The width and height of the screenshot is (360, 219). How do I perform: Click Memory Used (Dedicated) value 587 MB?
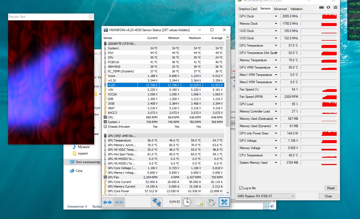click(x=289, y=119)
